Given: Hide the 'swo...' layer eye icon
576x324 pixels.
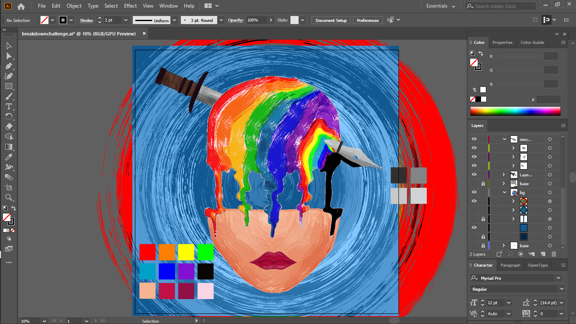Looking at the screenshot, I should pos(474,139).
